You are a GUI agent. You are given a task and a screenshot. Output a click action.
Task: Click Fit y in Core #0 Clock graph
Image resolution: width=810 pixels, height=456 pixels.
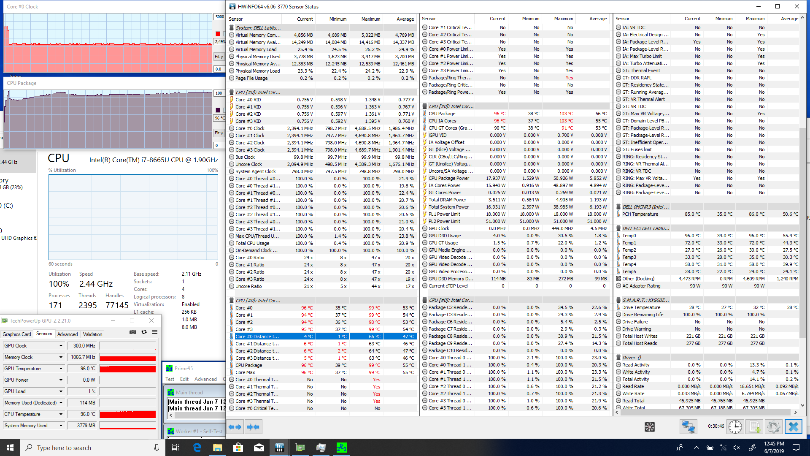pos(219,57)
